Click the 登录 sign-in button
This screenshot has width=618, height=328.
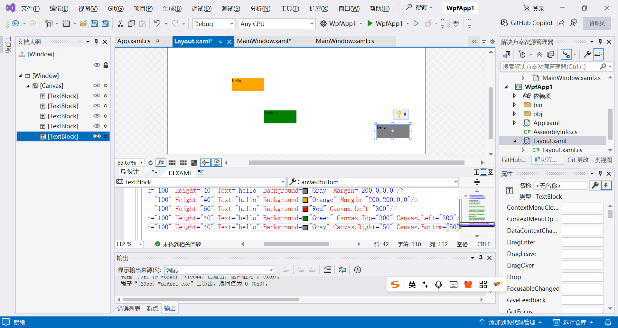[534, 9]
